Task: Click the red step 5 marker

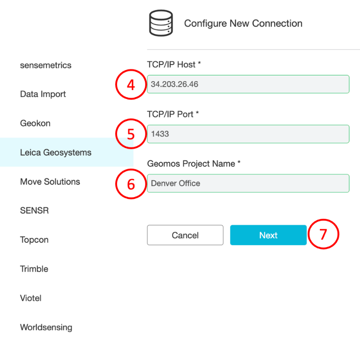Action: click(131, 134)
